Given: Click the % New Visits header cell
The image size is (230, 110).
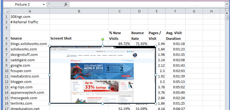Looking at the screenshot, I should pos(120,35).
